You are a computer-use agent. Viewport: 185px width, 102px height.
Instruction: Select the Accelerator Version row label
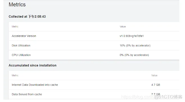pyautogui.click(x=24, y=36)
